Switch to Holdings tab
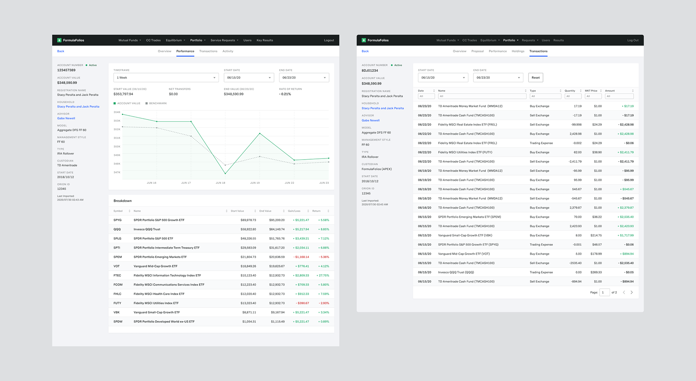 (x=518, y=51)
